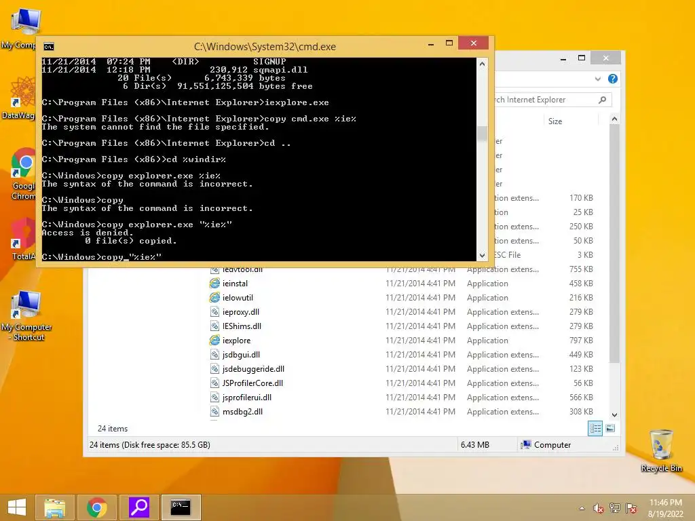Click the Explorer window Help question mark icon
Screen dimensions: 695x521
613,79
